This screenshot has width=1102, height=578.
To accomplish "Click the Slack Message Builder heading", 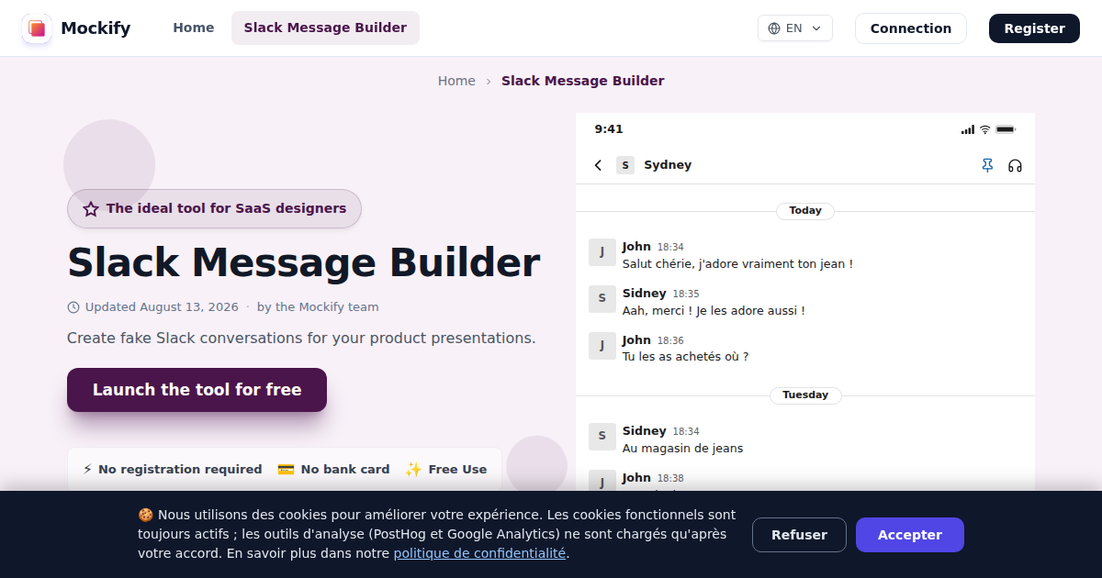I will tap(303, 262).
